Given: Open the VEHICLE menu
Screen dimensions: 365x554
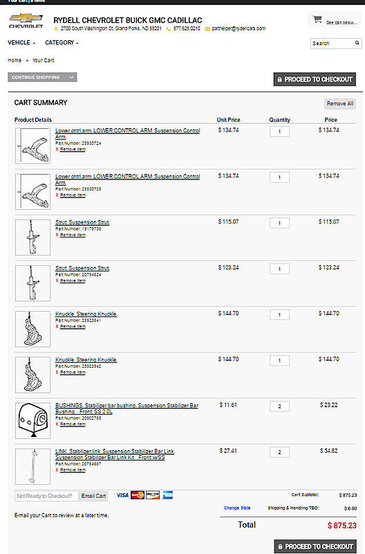Looking at the screenshot, I should (21, 43).
